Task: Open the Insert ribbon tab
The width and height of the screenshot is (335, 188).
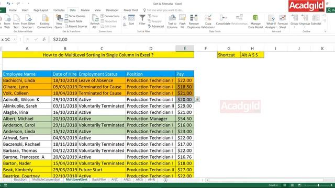Action: [x=25, y=10]
